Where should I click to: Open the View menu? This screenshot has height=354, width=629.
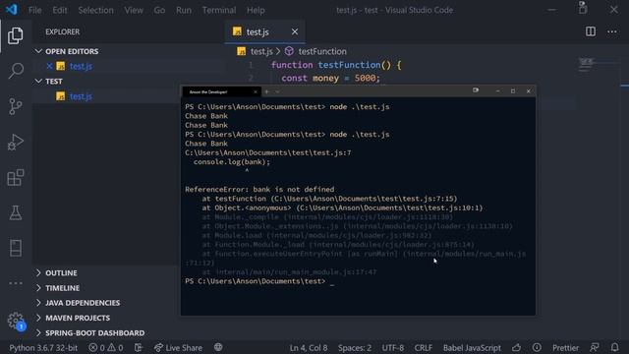pyautogui.click(x=134, y=10)
